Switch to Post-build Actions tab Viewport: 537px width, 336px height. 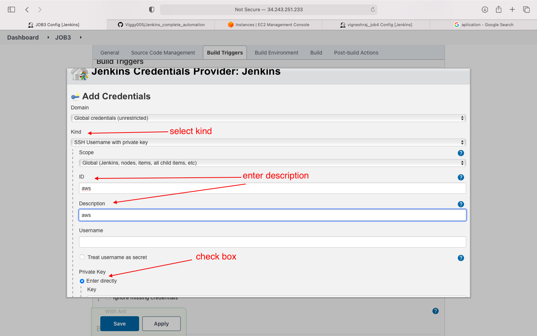click(356, 53)
